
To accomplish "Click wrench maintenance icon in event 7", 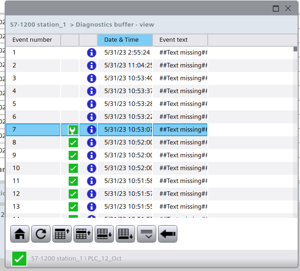I will coord(73,130).
